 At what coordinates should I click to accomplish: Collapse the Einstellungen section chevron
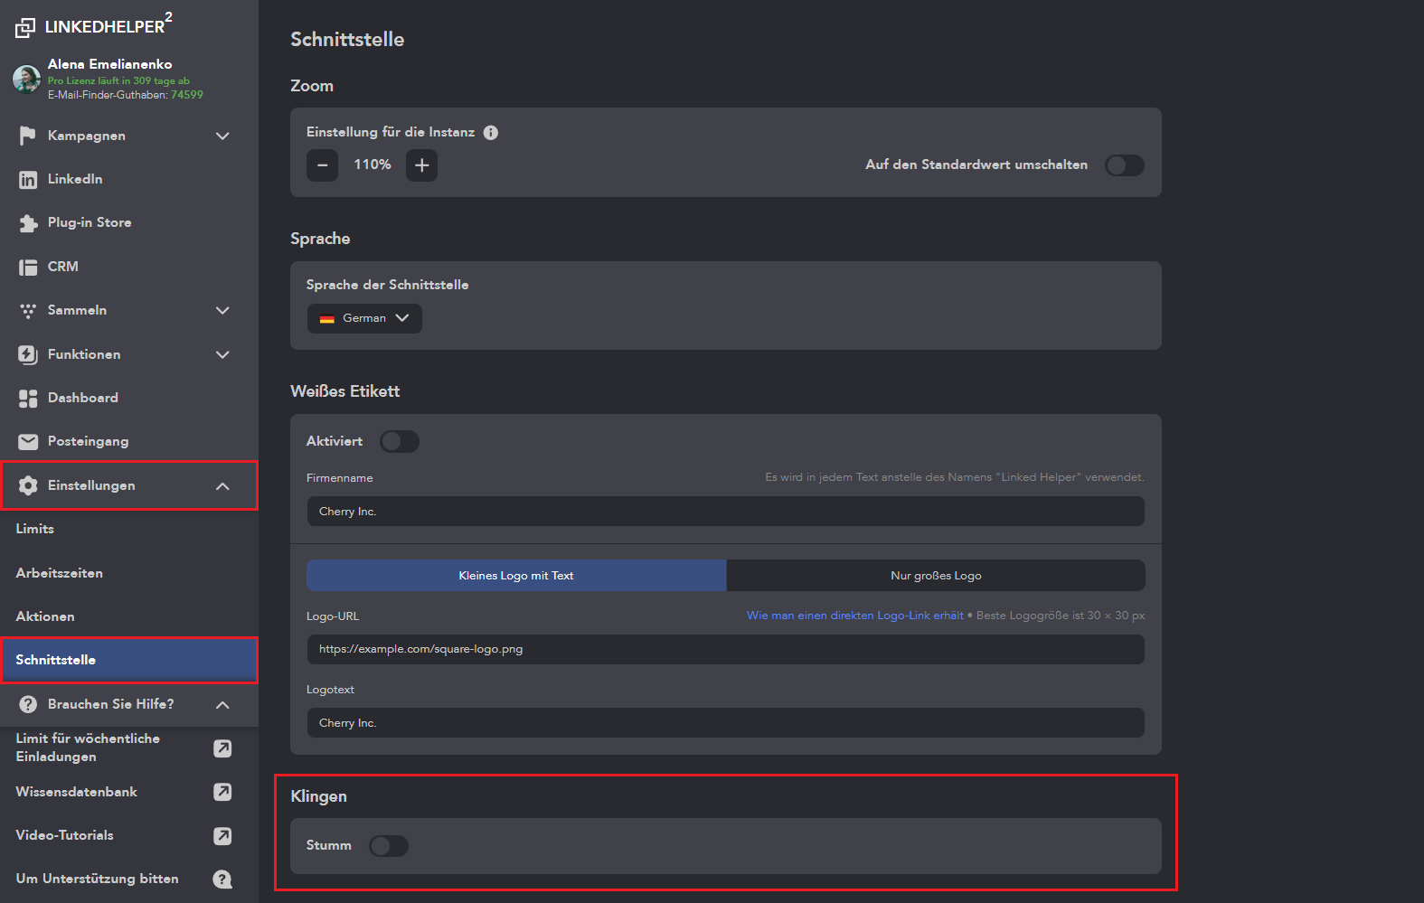point(222,486)
